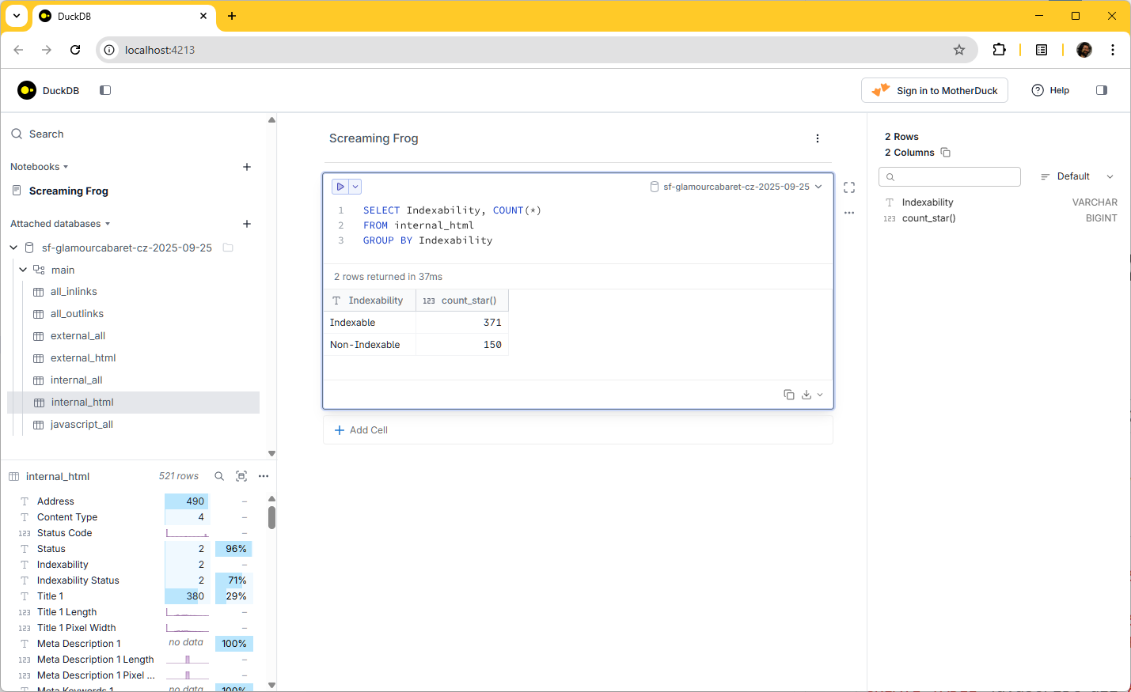
Task: Click the Add Cell button
Action: pyautogui.click(x=362, y=430)
